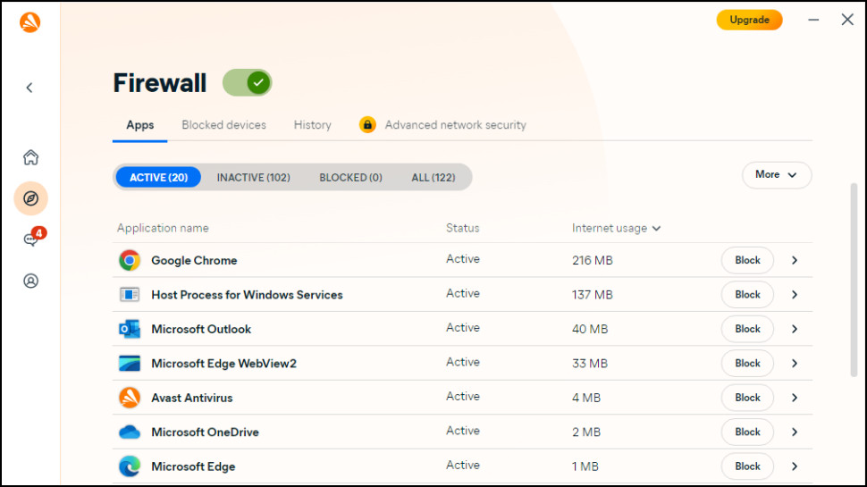This screenshot has width=867, height=487.
Task: Click Google Chrome application name
Action: click(194, 260)
